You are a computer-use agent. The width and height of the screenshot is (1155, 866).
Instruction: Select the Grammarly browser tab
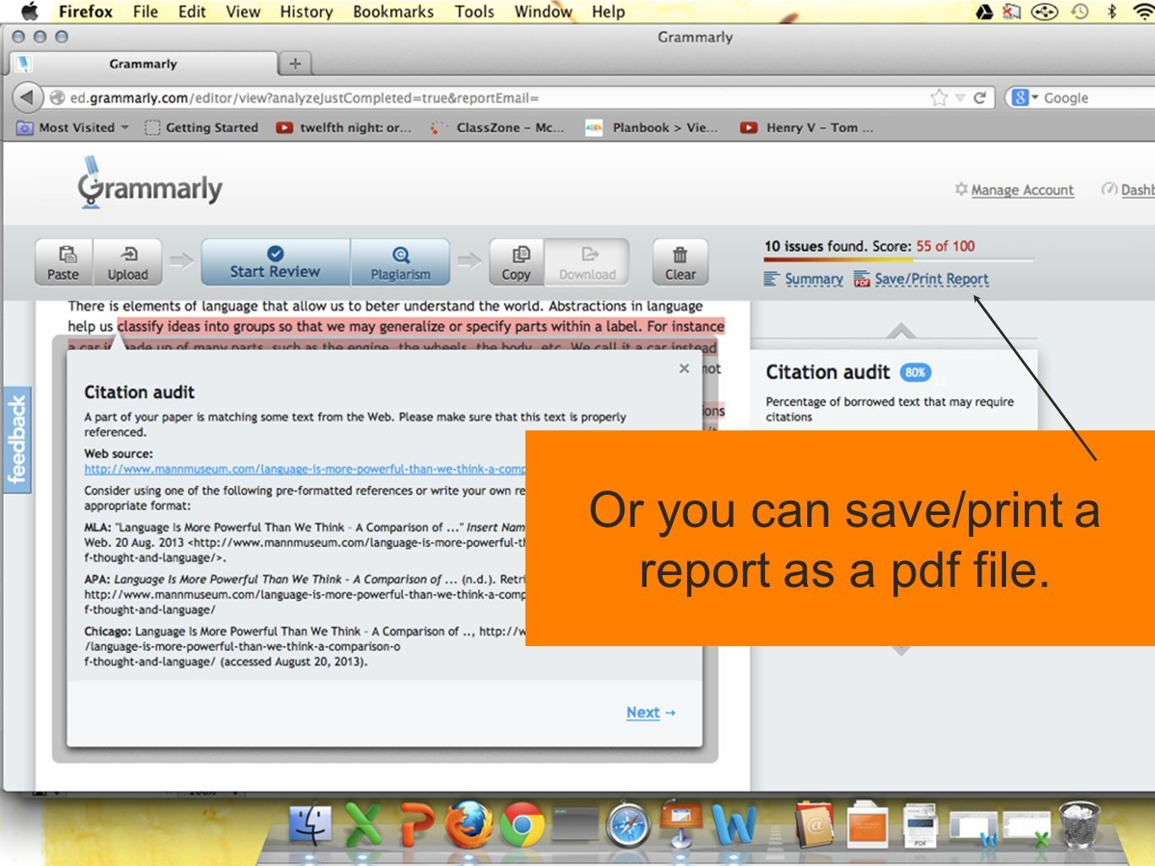click(143, 64)
